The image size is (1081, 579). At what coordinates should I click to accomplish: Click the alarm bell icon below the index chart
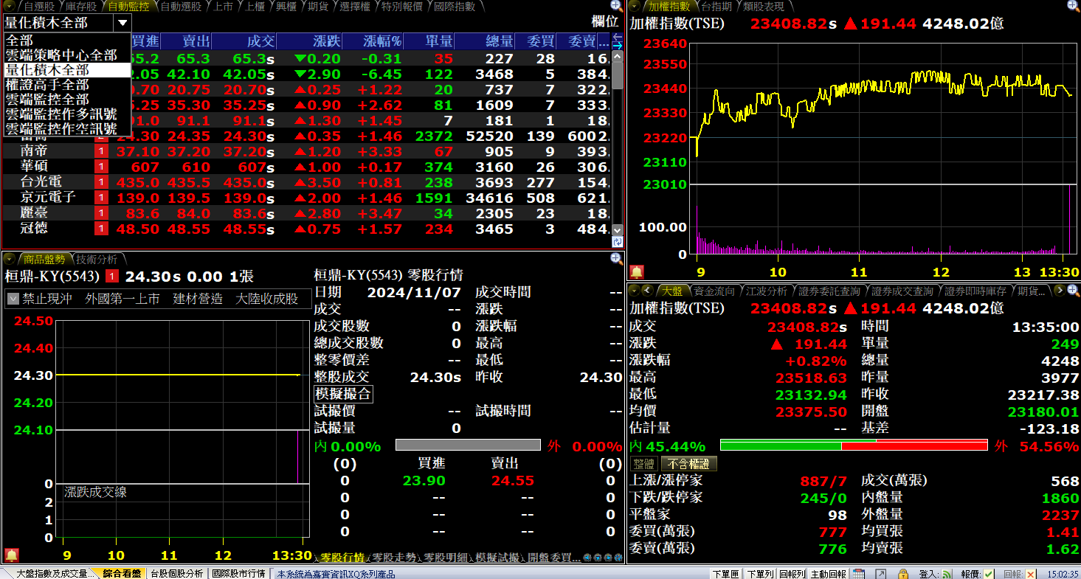click(x=636, y=271)
